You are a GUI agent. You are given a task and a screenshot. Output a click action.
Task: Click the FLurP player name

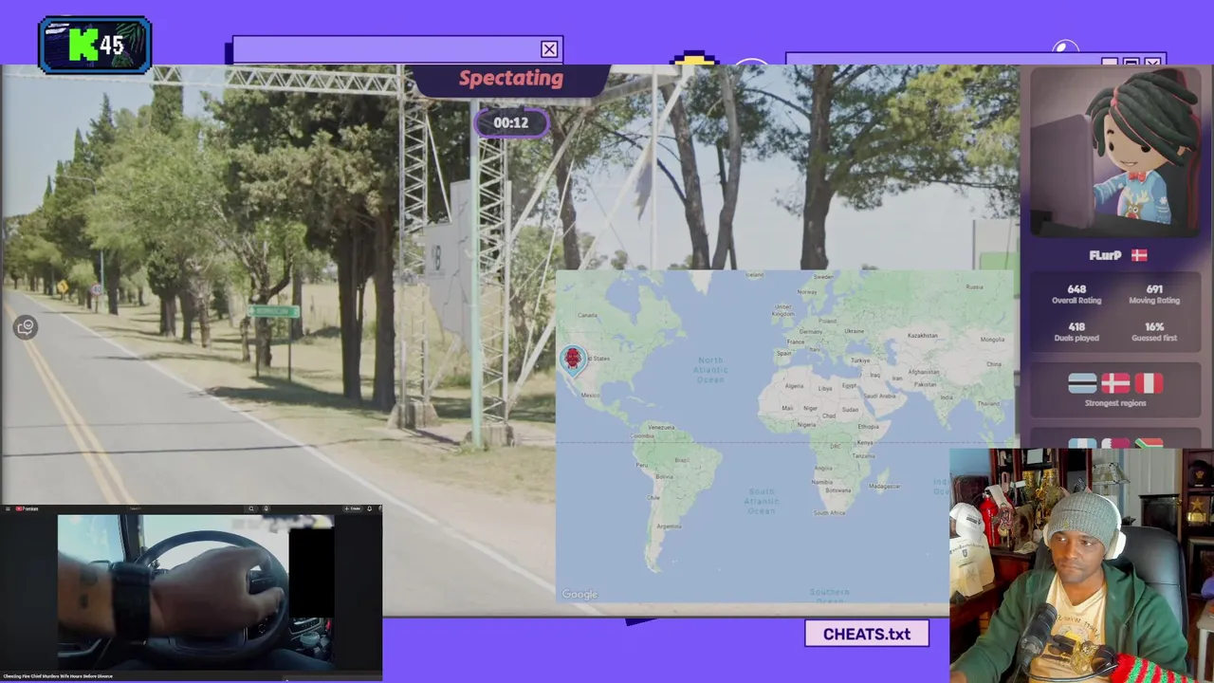[x=1105, y=255]
